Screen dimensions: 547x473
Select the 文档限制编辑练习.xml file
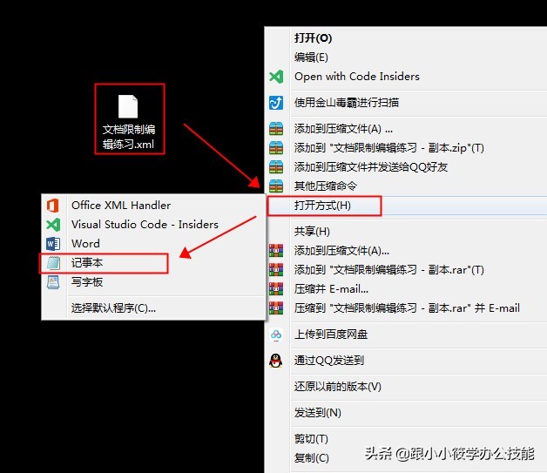click(x=128, y=119)
